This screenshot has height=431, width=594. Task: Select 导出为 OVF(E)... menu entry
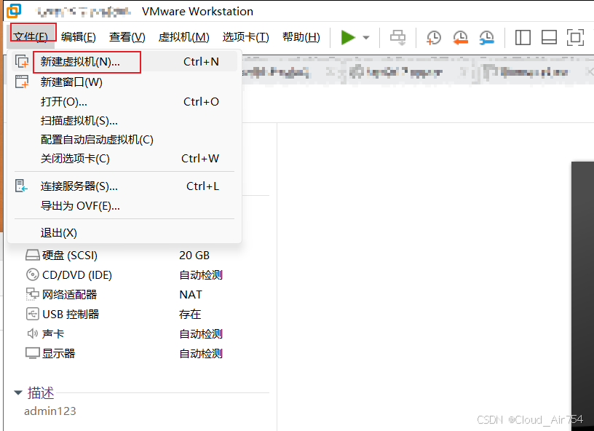124,205
